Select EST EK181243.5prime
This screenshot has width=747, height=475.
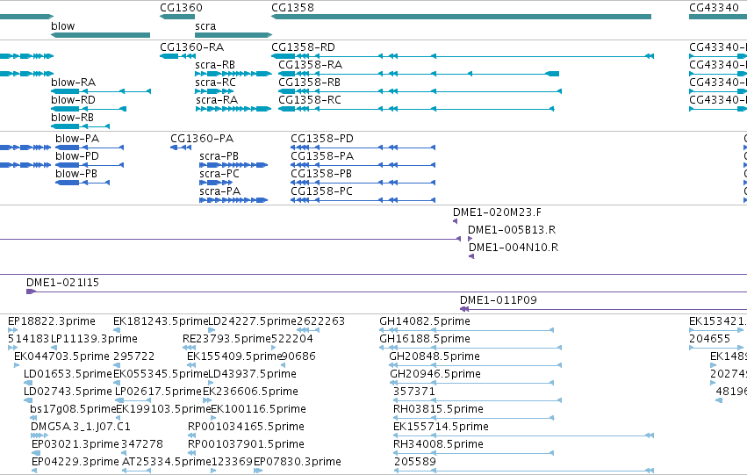coord(161,321)
